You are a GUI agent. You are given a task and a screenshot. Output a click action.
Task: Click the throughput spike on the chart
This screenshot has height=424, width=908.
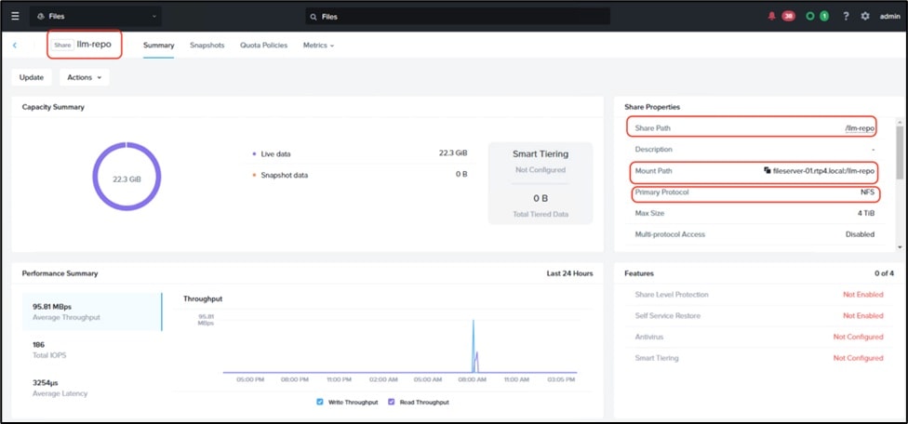pyautogui.click(x=474, y=346)
